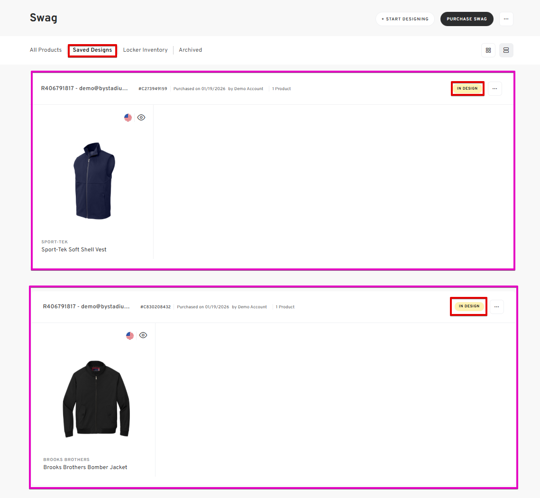Toggle eye preview icon on Soft Shell Vest

pyautogui.click(x=141, y=118)
